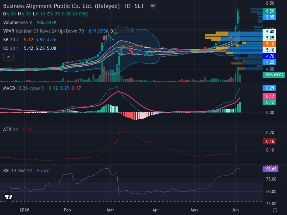Select the BB 20 2 indicator legend

(11, 40)
